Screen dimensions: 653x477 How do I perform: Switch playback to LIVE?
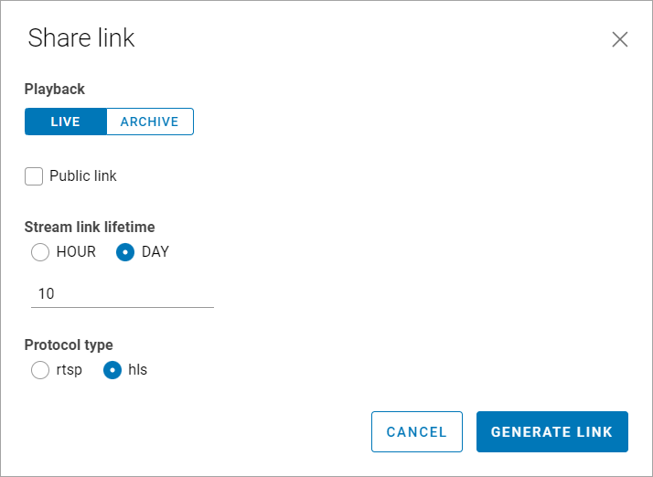66,122
